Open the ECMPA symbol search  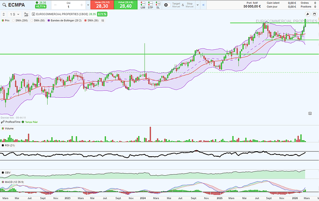(18, 6)
